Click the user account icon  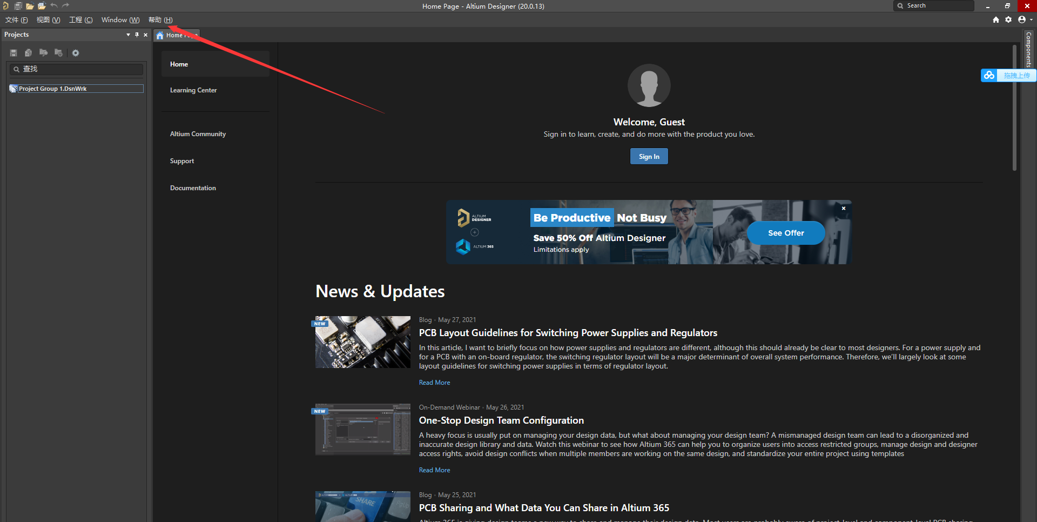(x=1022, y=19)
